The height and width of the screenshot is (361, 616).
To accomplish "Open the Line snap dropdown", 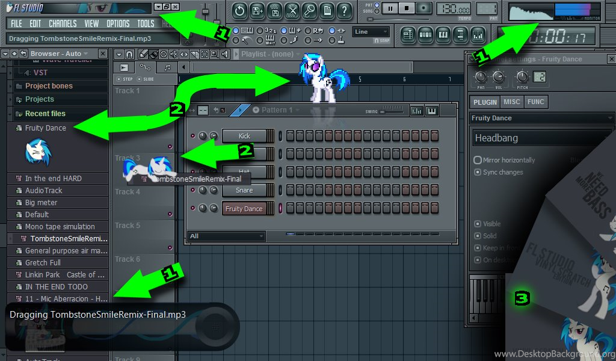I will [x=370, y=32].
